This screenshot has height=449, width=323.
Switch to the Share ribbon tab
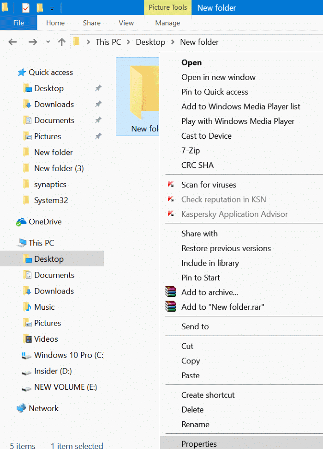tap(91, 23)
